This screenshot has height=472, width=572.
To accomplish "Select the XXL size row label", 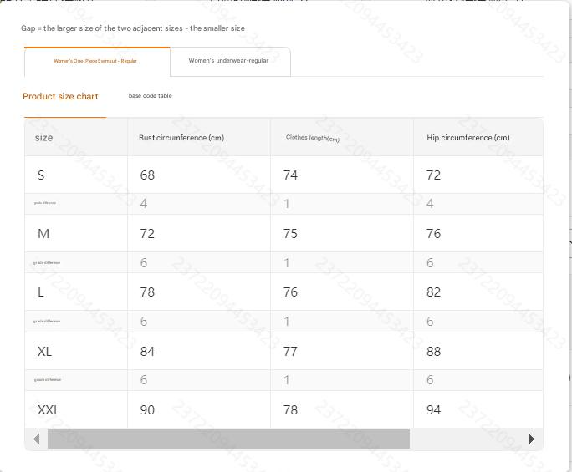I will 49,410.
